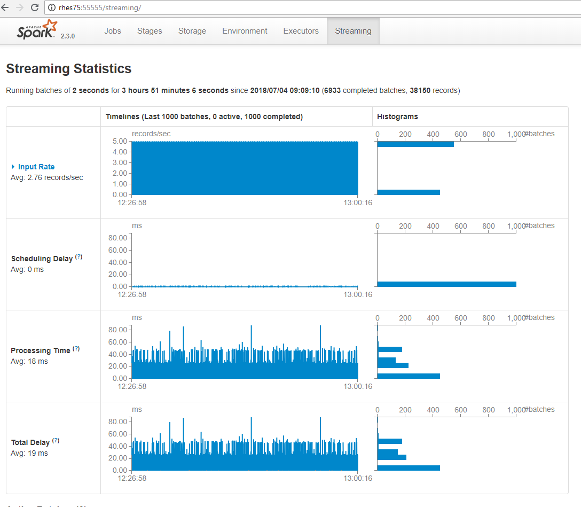The image size is (581, 507).
Task: Open site information icon in address bar
Action: (52, 8)
